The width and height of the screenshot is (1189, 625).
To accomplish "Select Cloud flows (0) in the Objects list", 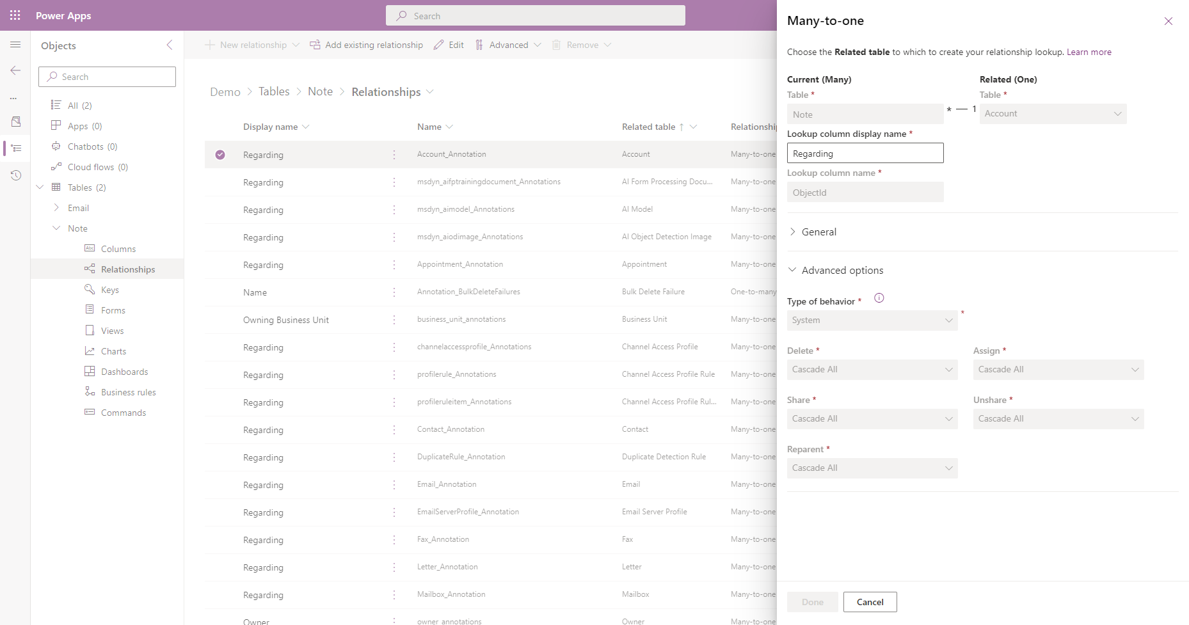I will coord(98,167).
